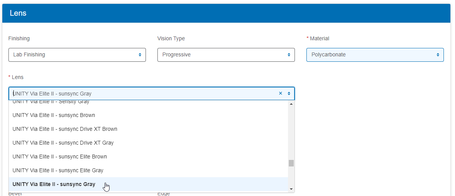455x196 pixels.
Task: Select UNITY Via Elite II - sunsync Elite Brown
Action: point(60,156)
